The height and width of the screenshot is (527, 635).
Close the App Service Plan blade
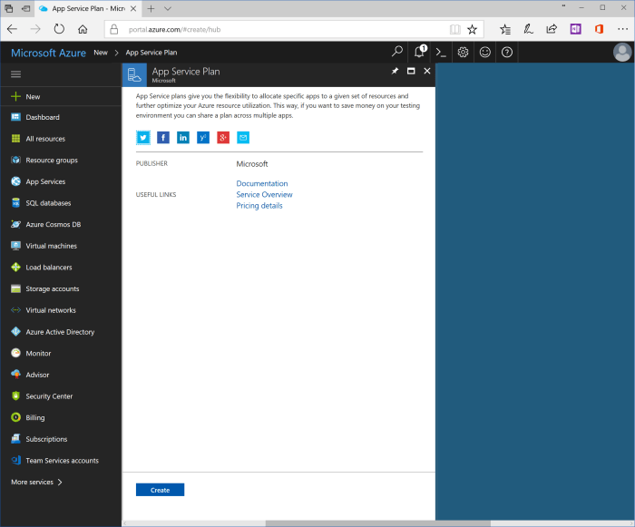tap(427, 72)
